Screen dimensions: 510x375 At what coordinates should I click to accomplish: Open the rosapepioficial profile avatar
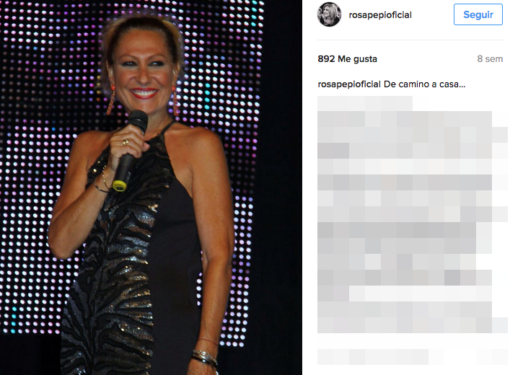[329, 14]
